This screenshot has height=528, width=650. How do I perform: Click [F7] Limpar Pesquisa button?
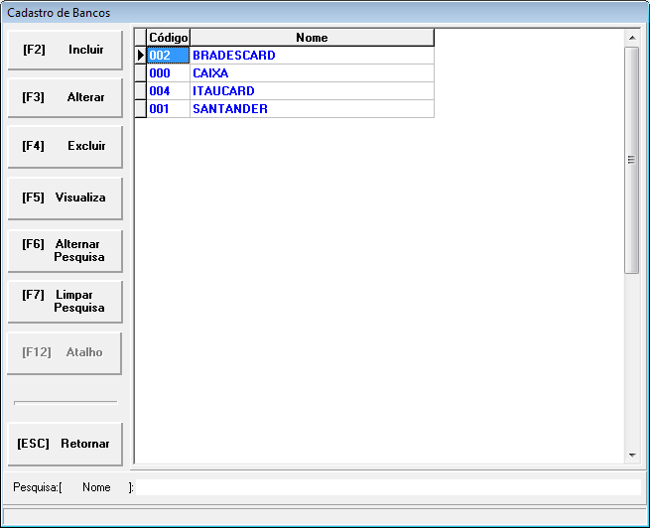pyautogui.click(x=65, y=302)
